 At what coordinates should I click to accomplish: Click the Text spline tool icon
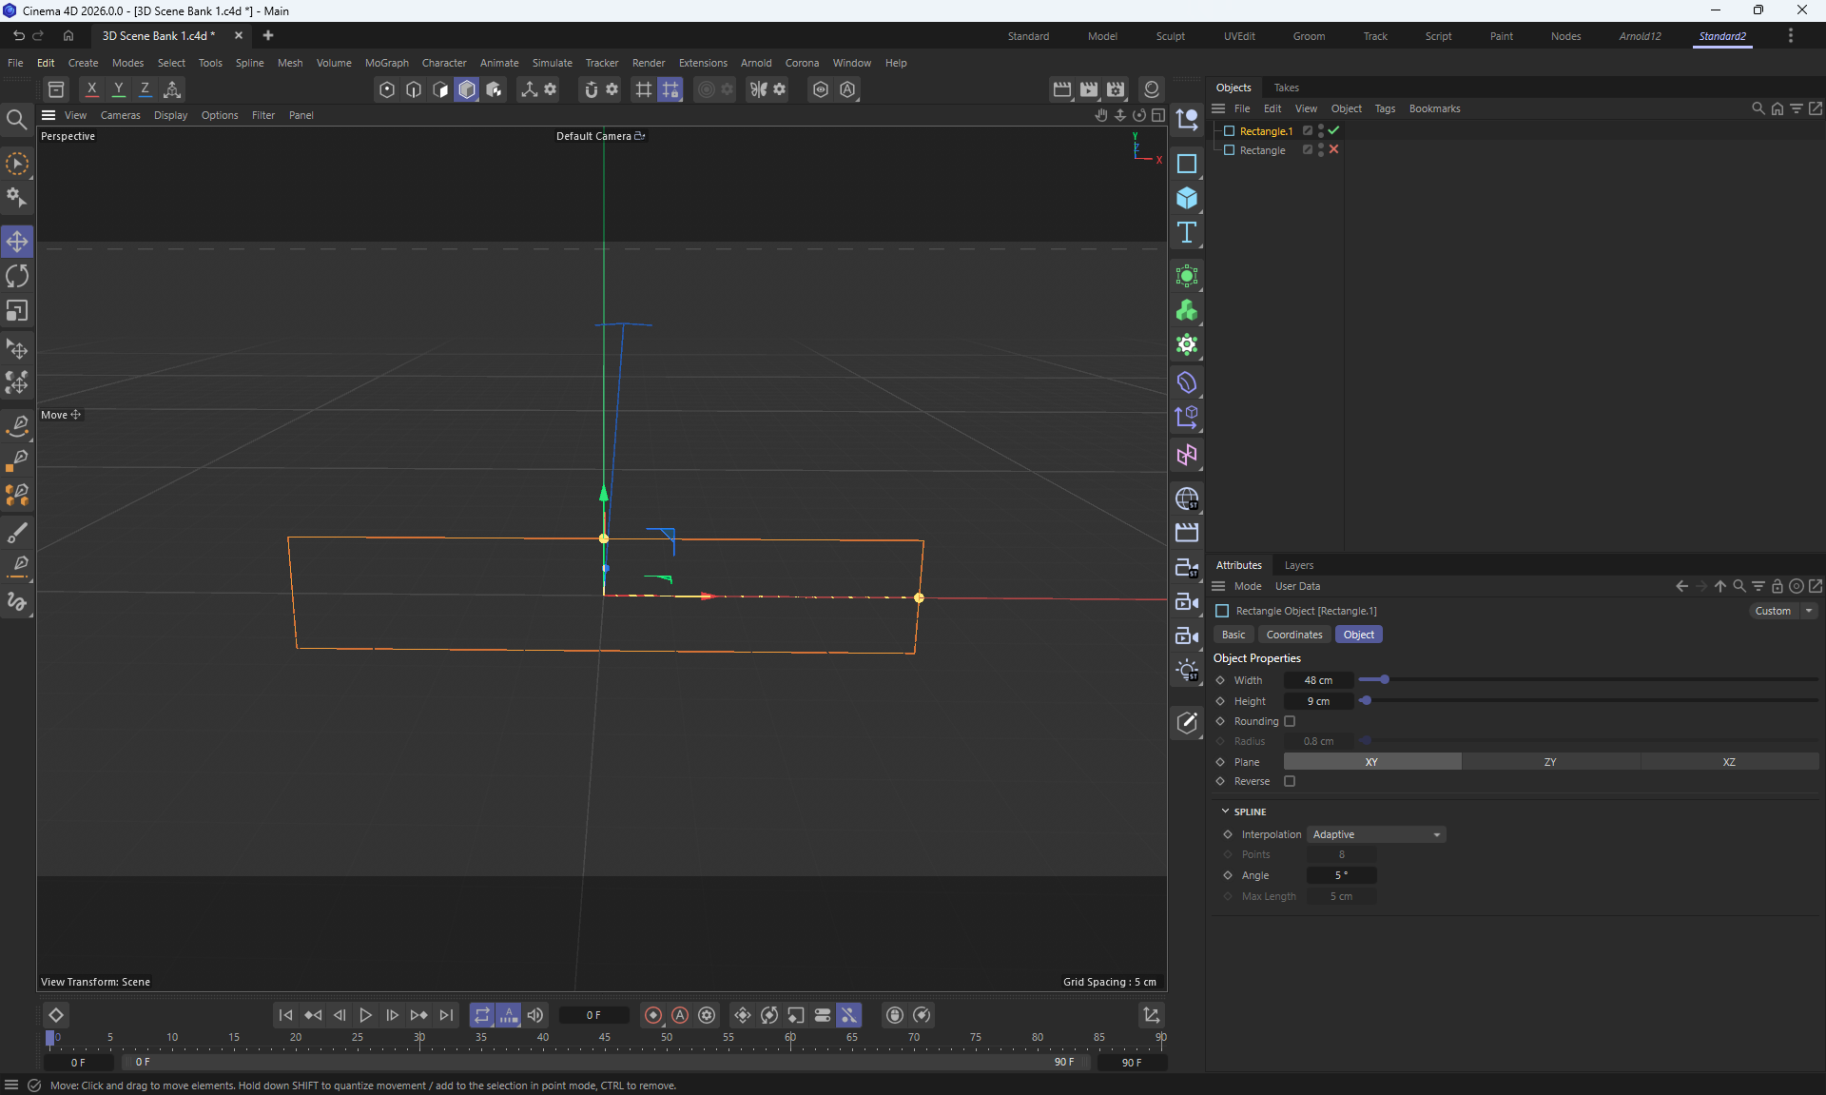1186,233
